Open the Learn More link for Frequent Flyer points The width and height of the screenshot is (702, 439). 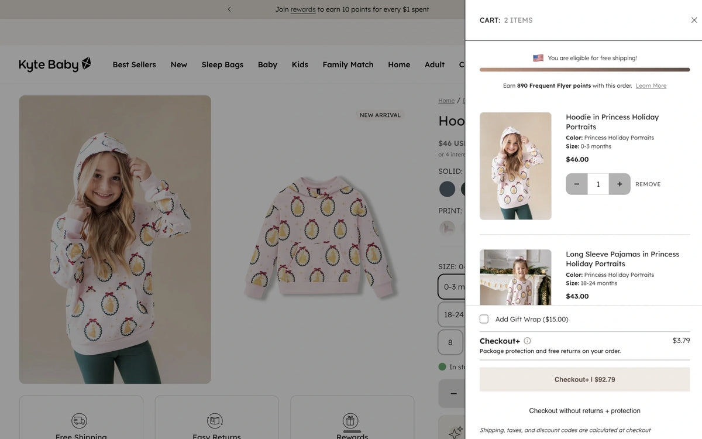(651, 85)
